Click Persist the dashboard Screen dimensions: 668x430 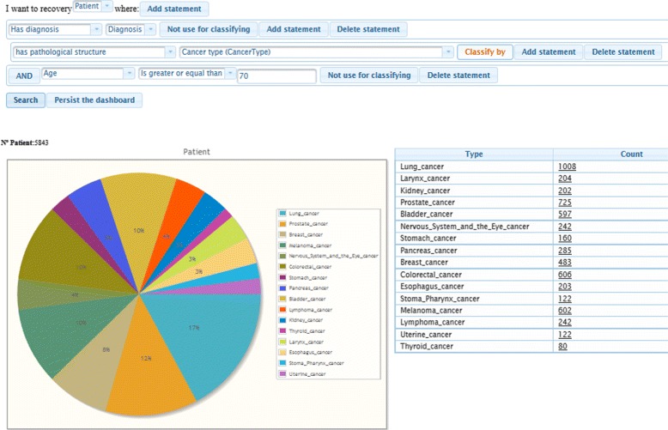(94, 100)
